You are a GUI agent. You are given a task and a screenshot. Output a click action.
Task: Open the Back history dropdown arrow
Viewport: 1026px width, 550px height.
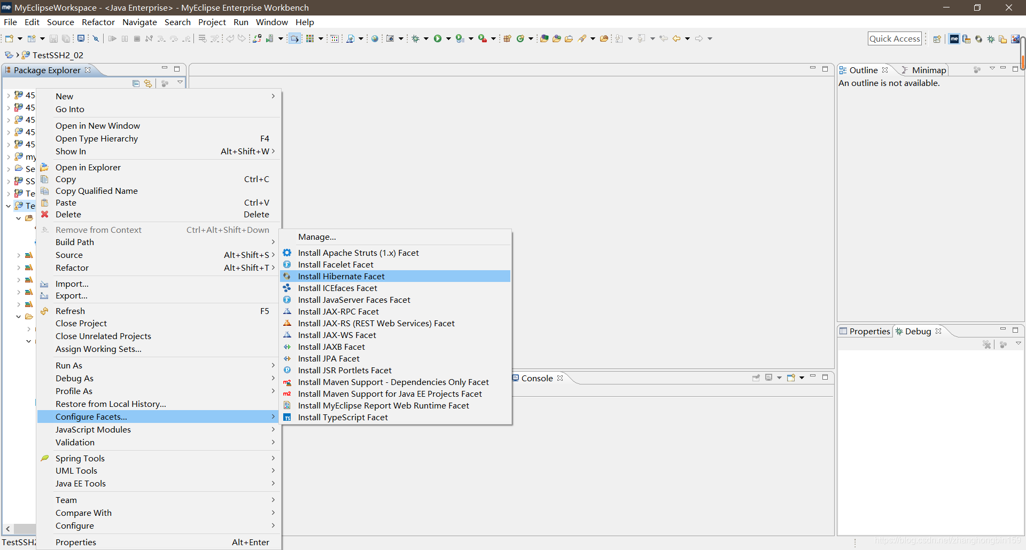tap(687, 38)
